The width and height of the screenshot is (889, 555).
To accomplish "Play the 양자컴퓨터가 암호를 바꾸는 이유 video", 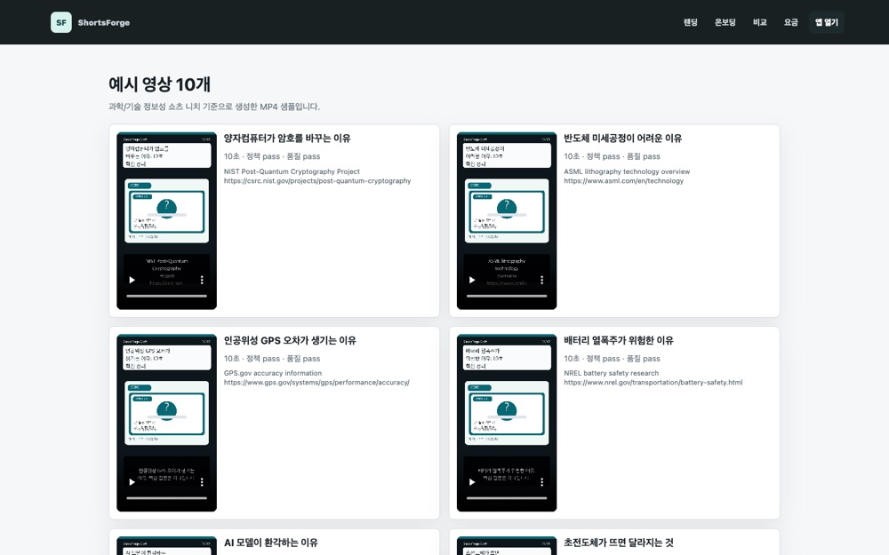I will 132,280.
